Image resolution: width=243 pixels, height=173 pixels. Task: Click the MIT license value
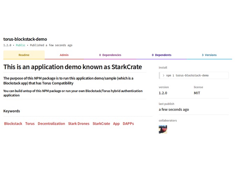tap(197, 93)
